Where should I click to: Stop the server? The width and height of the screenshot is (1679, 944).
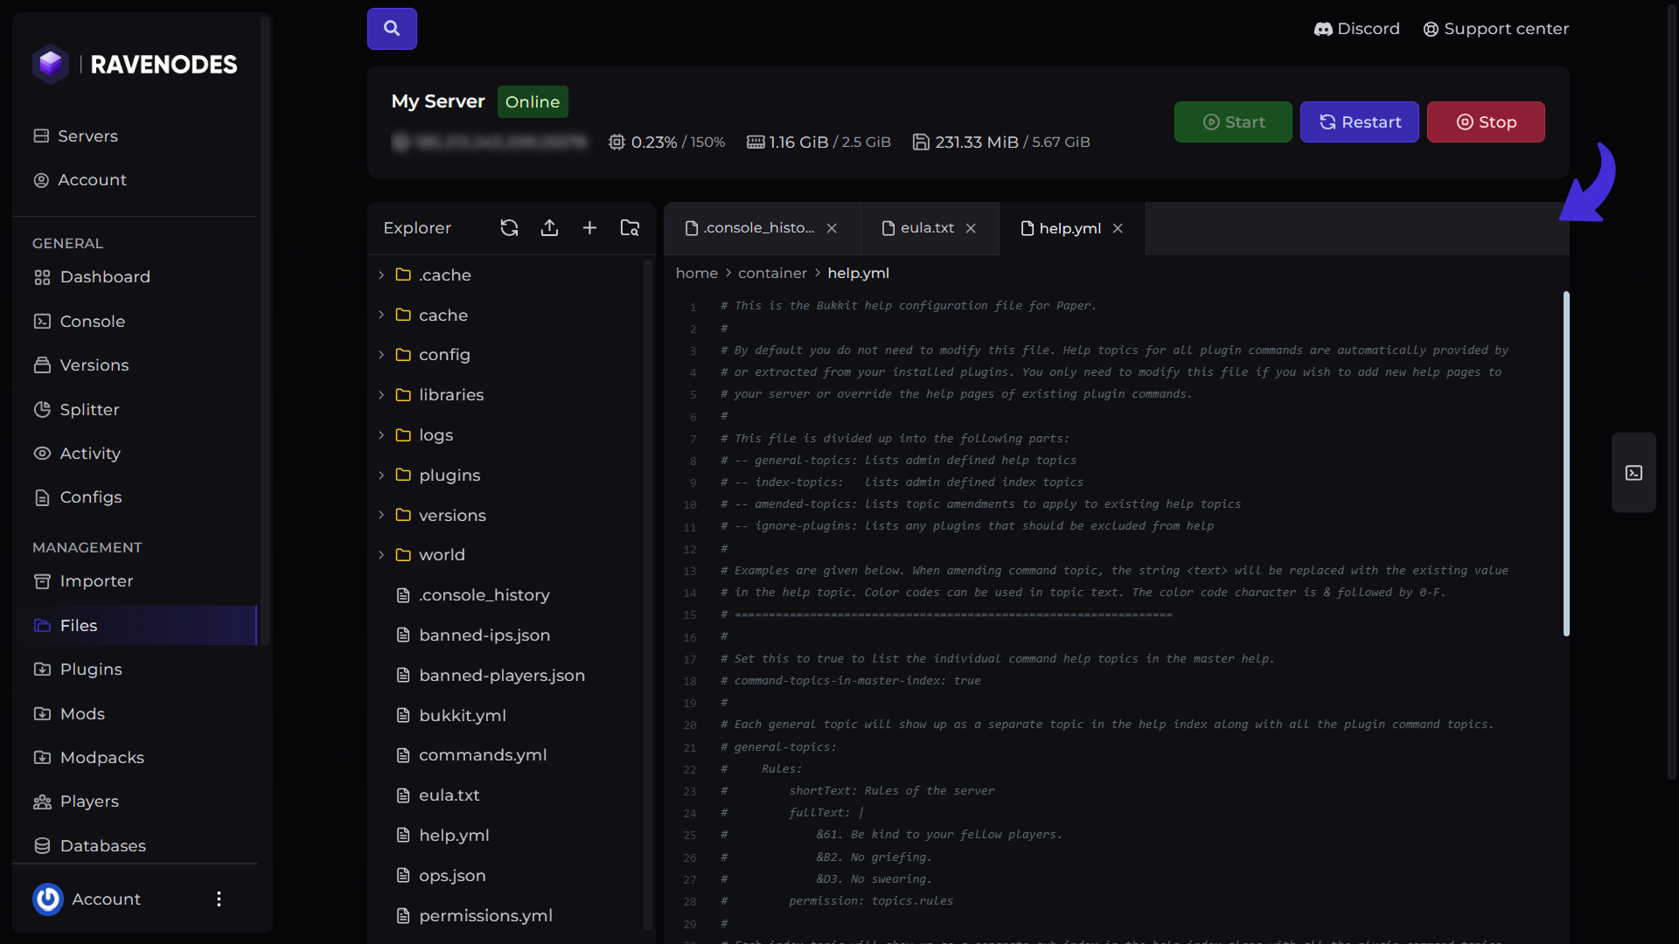tap(1486, 122)
